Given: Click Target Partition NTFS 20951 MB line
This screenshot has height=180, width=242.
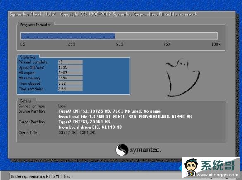Looking at the screenshot, I should point(84,122).
